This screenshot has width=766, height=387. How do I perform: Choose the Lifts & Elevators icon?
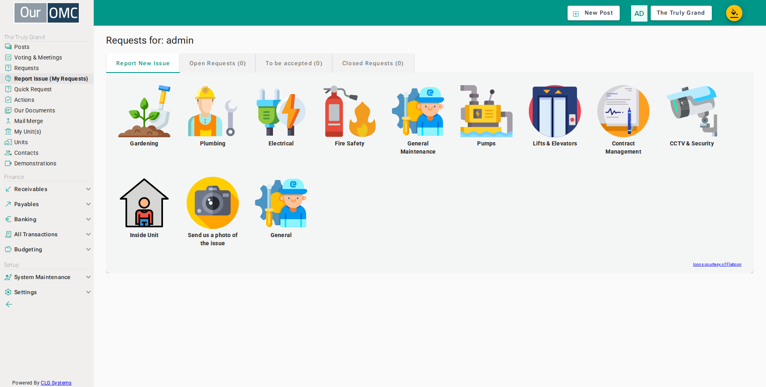pos(555,111)
